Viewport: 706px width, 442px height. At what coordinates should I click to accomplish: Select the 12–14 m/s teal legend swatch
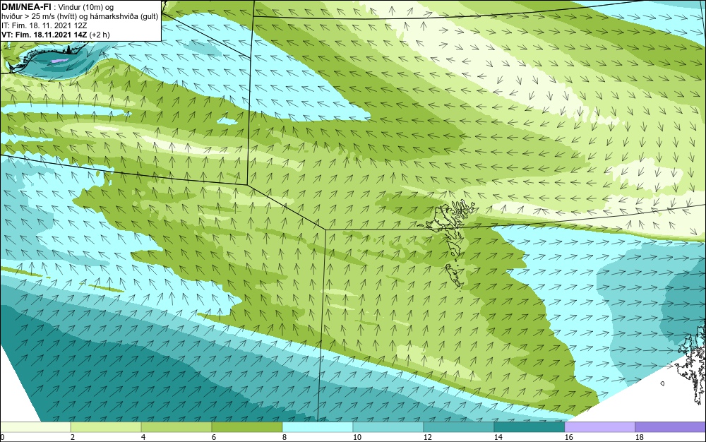pos(459,426)
